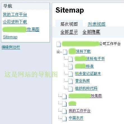Click page icon beside 资料电子书 entry
The height and width of the screenshot is (124, 124).
(71, 59)
